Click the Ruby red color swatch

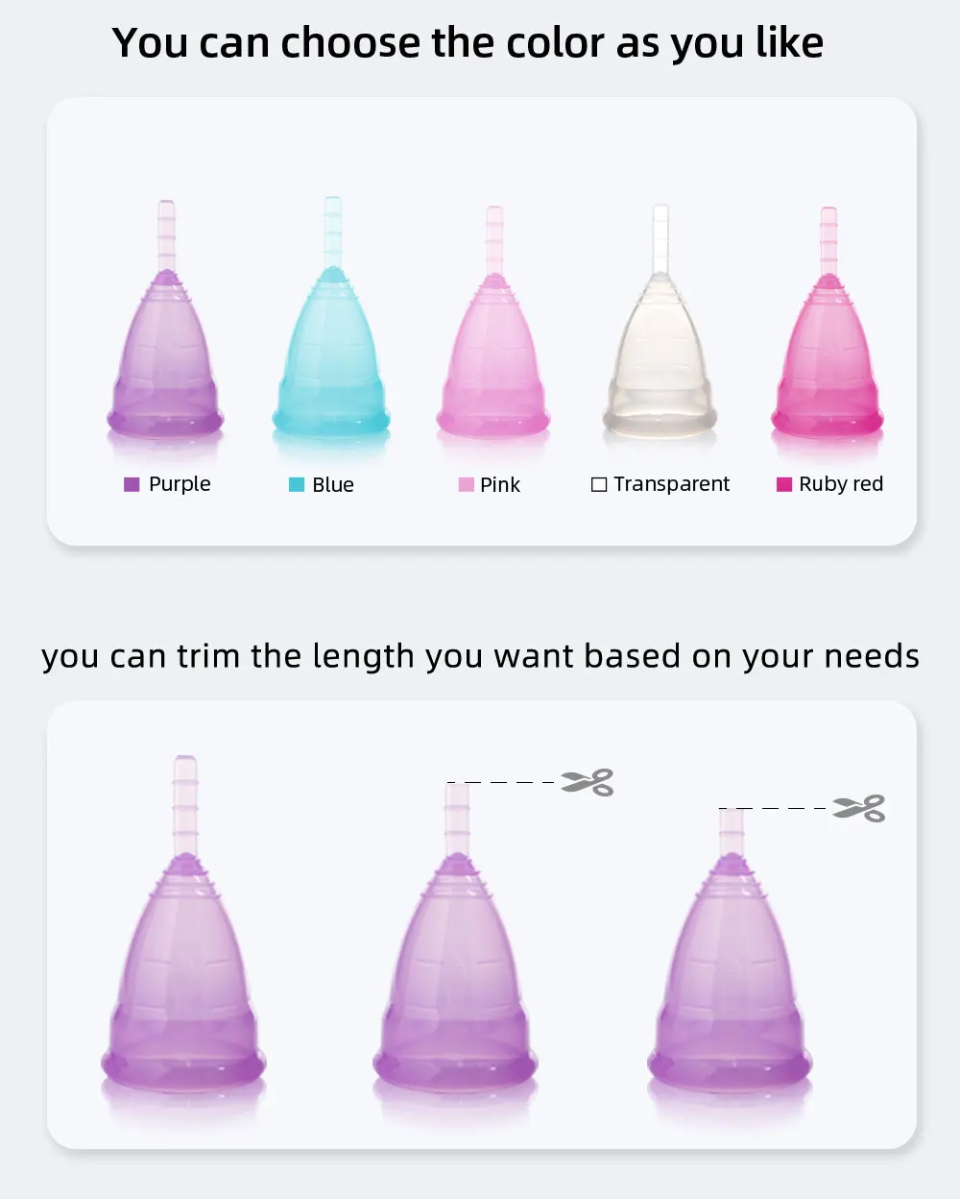coord(784,484)
